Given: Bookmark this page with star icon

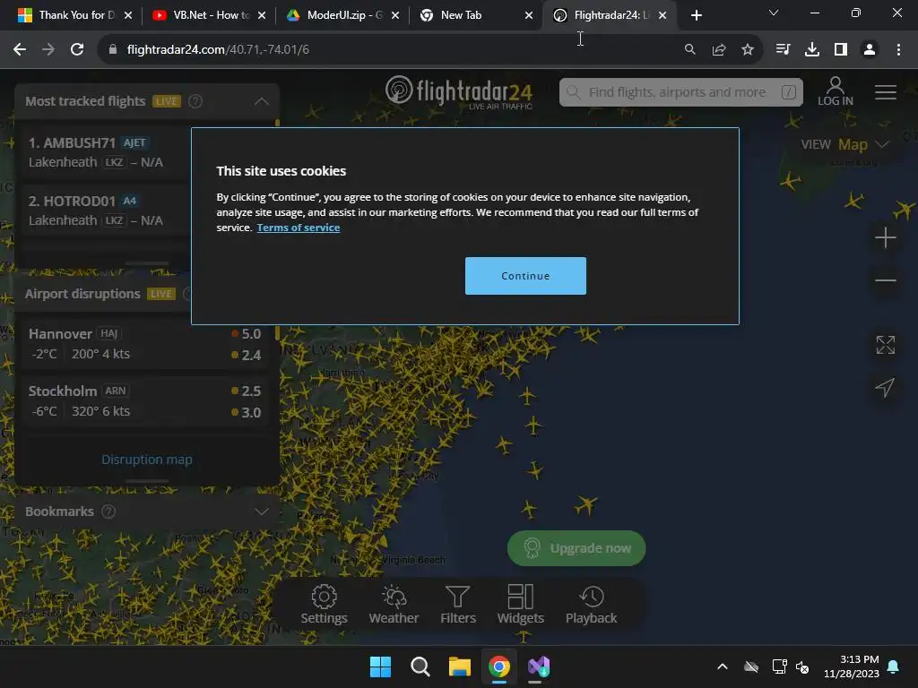Looking at the screenshot, I should coord(748,50).
